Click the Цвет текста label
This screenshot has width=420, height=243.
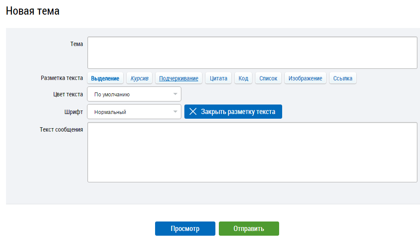(67, 94)
